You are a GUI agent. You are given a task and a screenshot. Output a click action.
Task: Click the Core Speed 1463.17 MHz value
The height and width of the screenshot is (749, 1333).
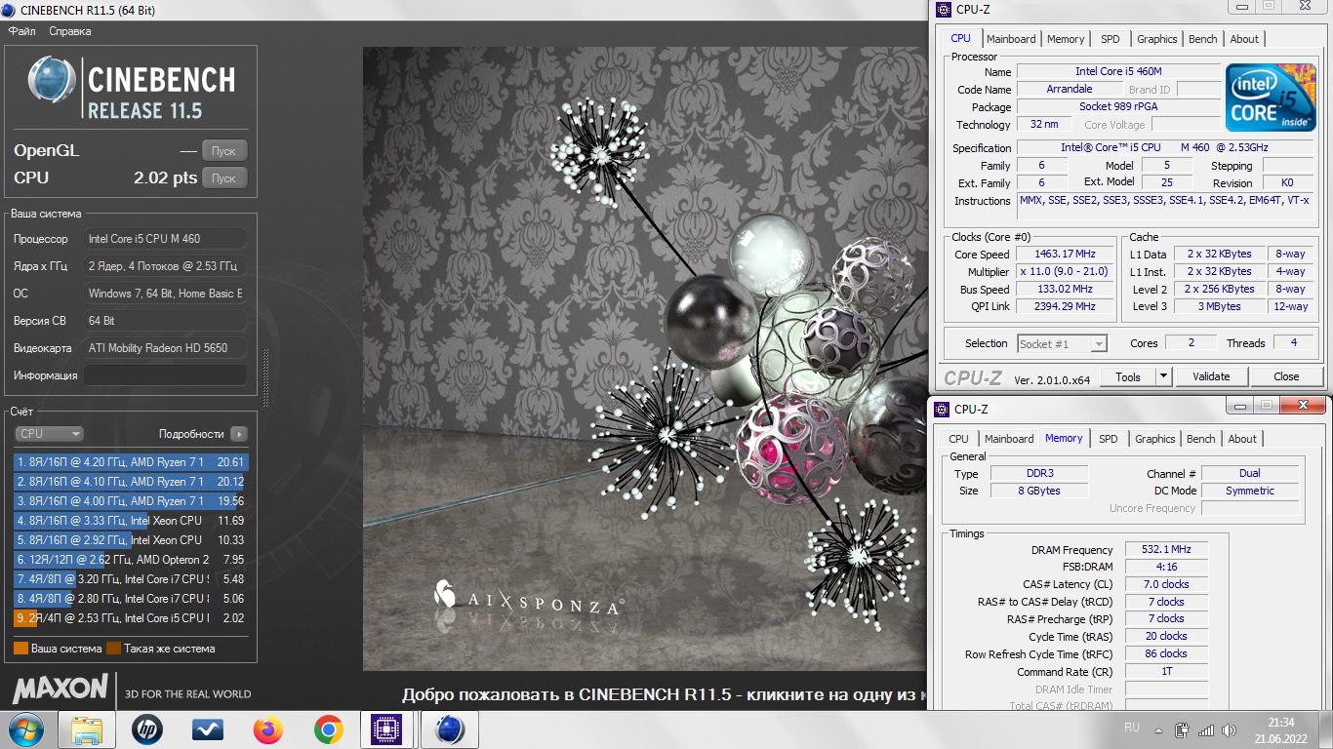1066,254
